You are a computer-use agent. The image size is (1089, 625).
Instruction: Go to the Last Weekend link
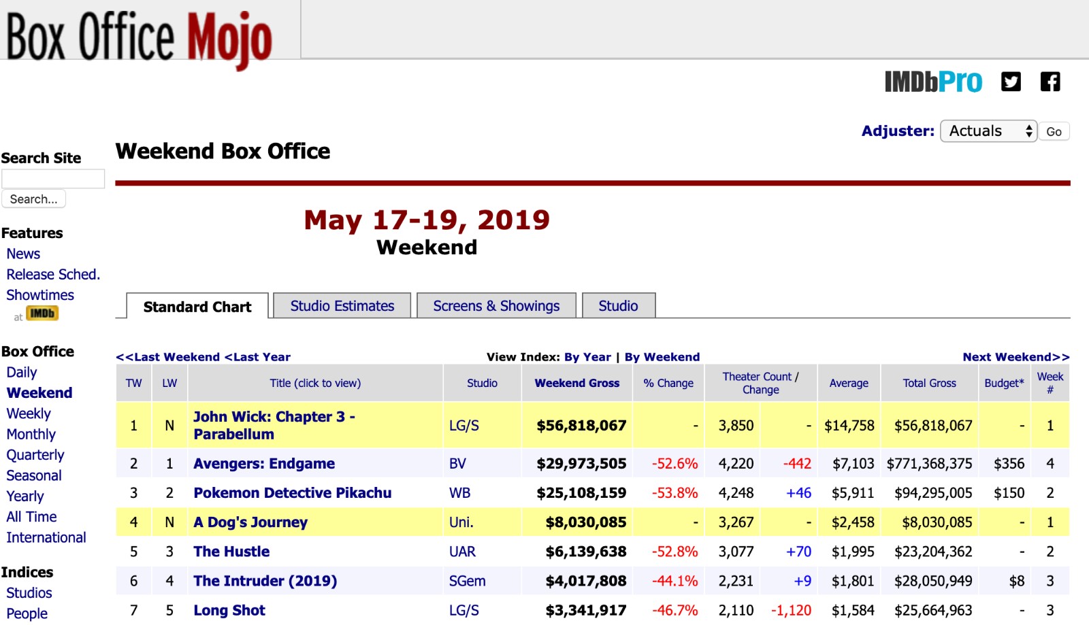pyautogui.click(x=167, y=357)
